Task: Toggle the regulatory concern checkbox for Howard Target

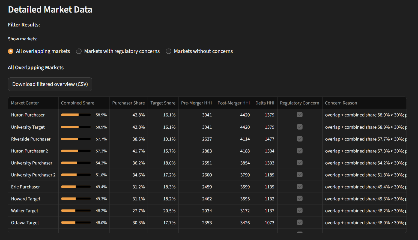Action: click(300, 199)
